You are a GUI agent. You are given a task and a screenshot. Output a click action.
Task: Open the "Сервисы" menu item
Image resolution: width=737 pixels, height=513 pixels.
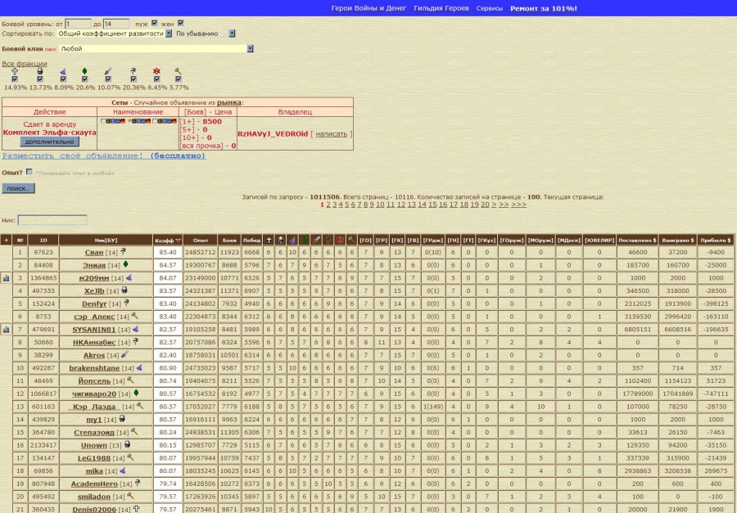[490, 8]
